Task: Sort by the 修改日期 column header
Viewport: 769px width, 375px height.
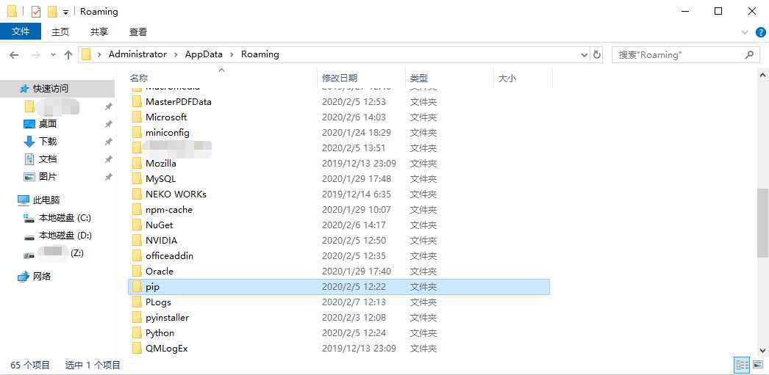Action: 340,78
